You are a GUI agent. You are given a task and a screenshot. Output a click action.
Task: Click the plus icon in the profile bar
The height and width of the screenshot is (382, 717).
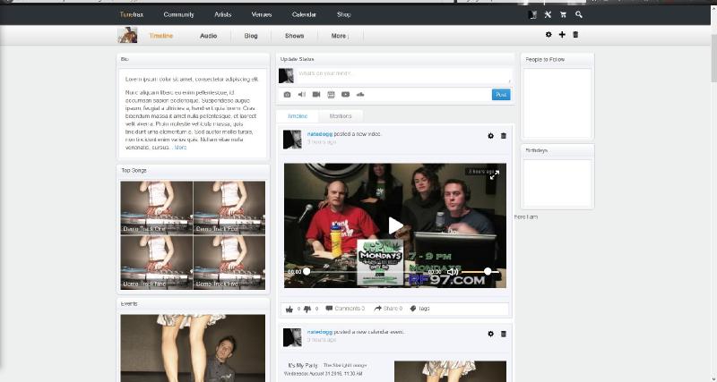(x=562, y=35)
